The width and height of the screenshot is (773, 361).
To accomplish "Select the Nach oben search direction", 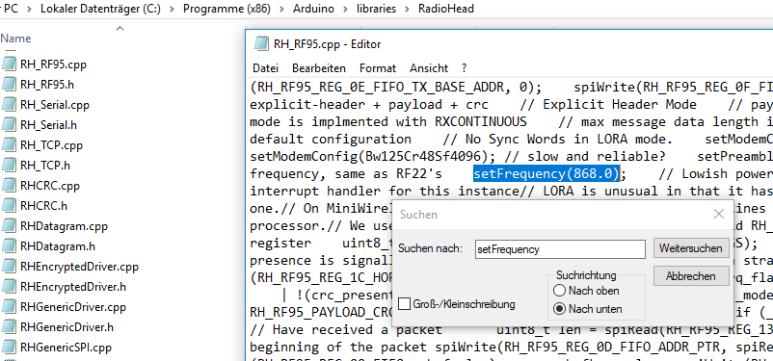I will click(559, 291).
